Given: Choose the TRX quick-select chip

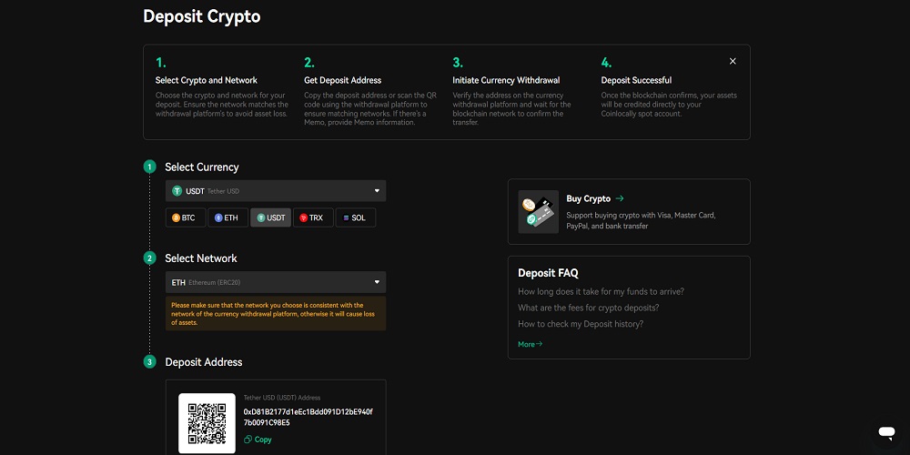Looking at the screenshot, I should click(x=313, y=217).
